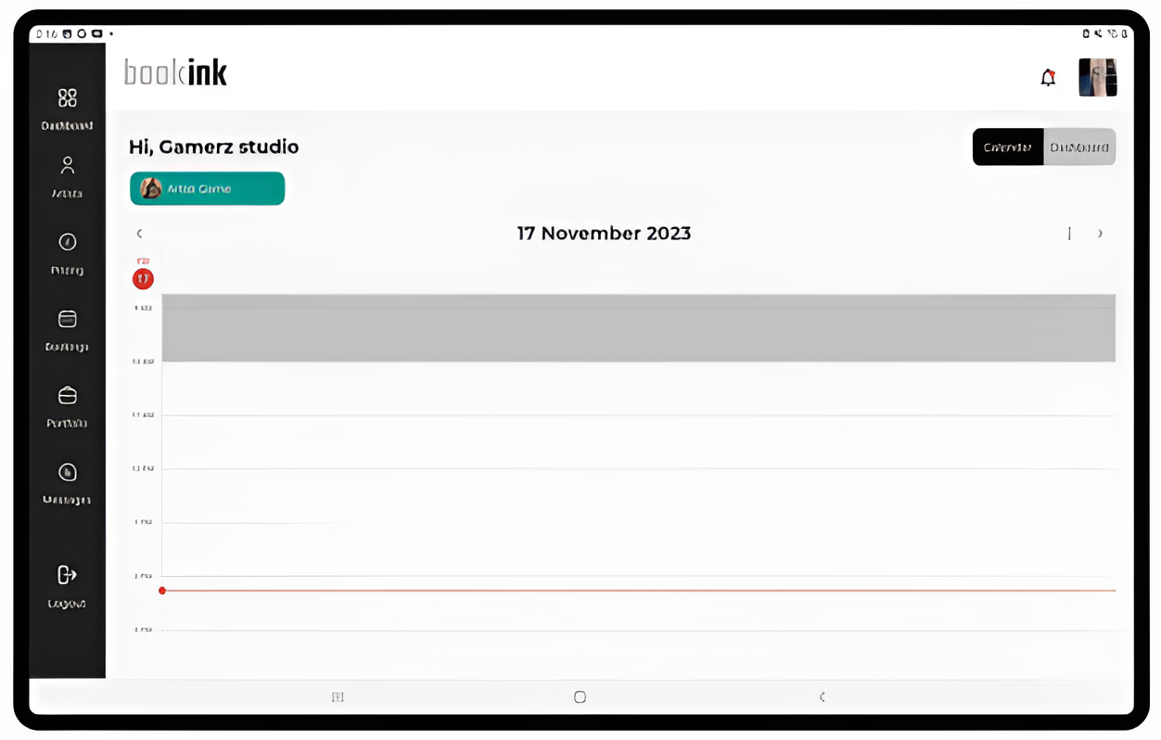Advance to next day using right chevron

point(1100,234)
